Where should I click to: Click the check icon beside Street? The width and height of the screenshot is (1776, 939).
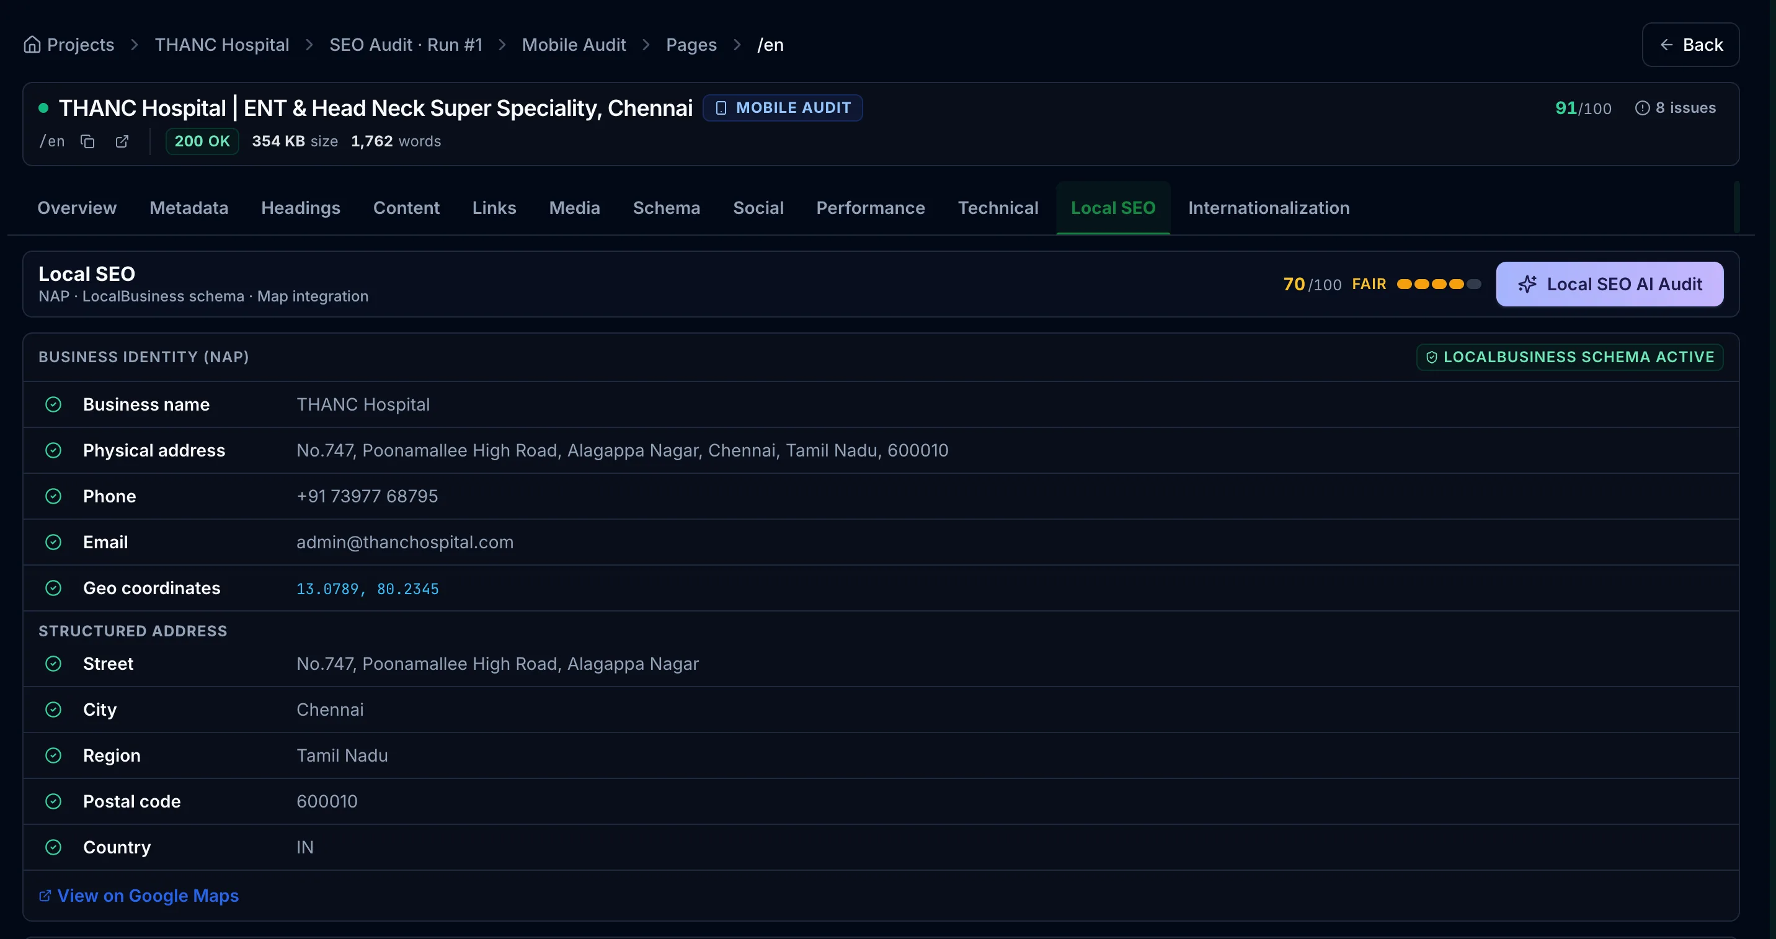coord(53,664)
